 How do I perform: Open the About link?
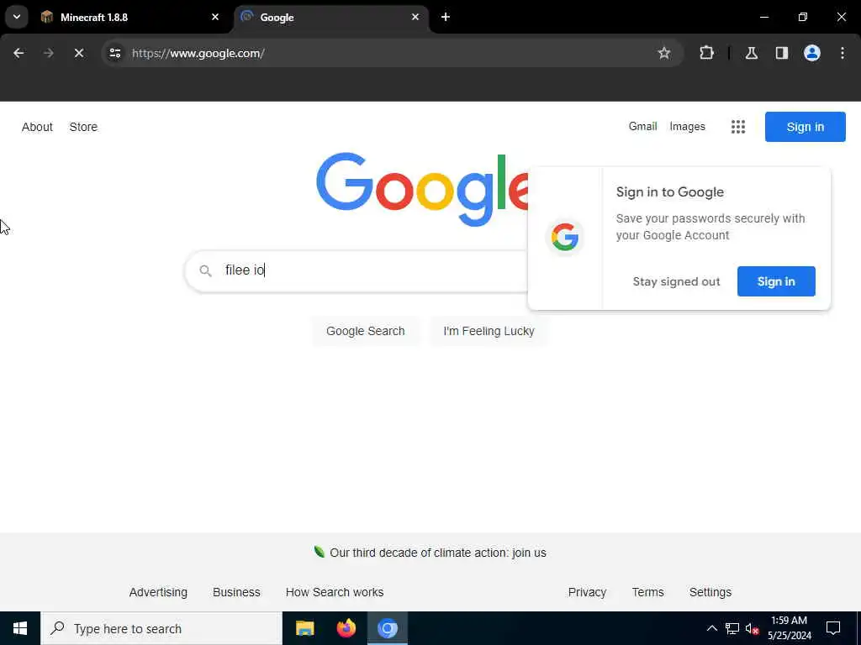37,127
